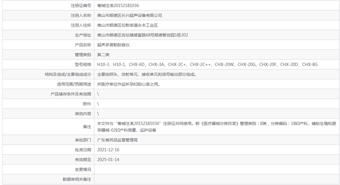Select the 生产地址 label
340x185 pixels.
point(83,35)
